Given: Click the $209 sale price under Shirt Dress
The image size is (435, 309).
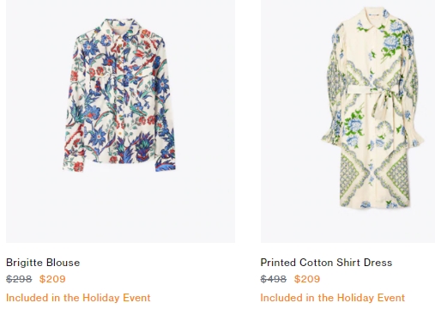Looking at the screenshot, I should pos(307,279).
